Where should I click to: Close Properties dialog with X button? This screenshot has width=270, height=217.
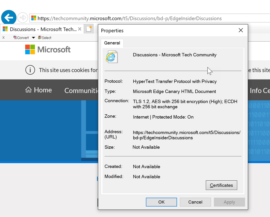[241, 30]
